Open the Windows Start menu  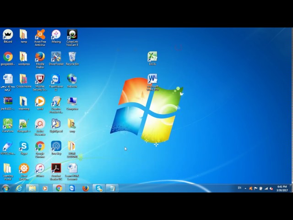[6, 188]
